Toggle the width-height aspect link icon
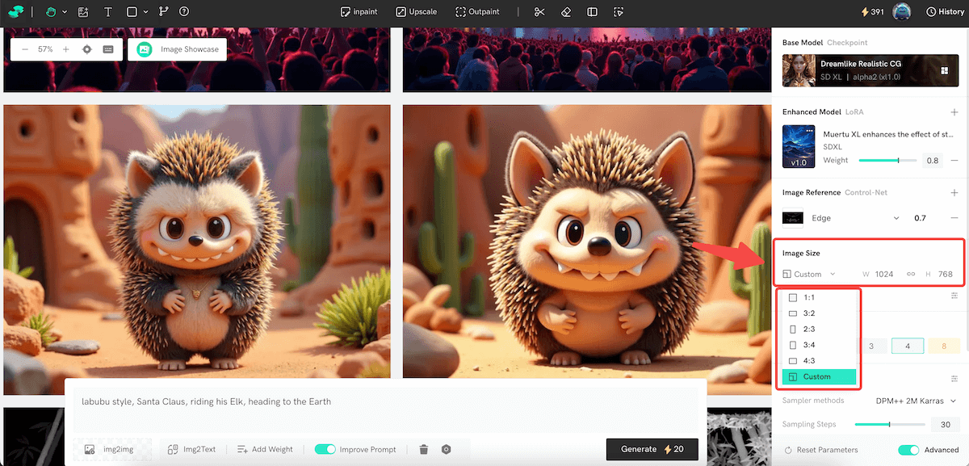 click(911, 275)
